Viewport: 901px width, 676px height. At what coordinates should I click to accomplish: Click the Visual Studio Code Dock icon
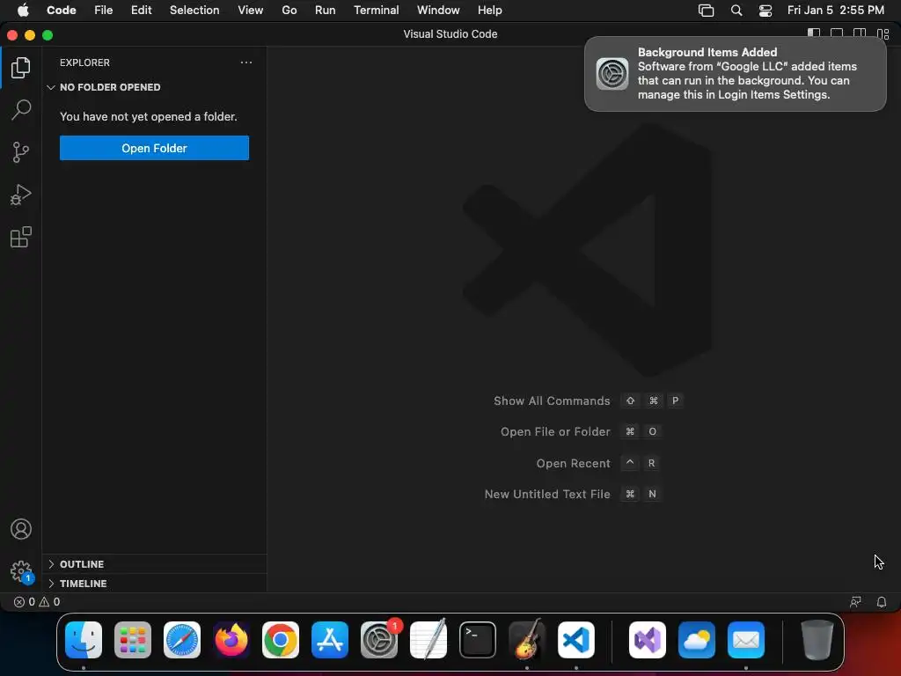pyautogui.click(x=576, y=640)
